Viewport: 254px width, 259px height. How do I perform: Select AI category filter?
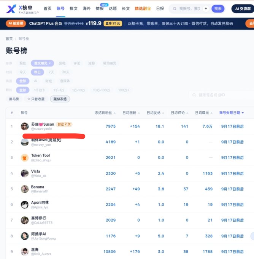pyautogui.click(x=36, y=81)
